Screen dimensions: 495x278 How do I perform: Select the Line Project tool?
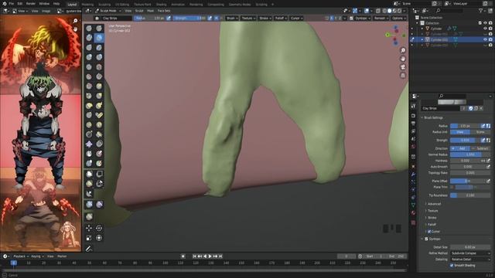(90, 194)
